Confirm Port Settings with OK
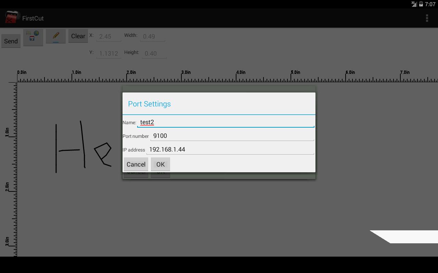The image size is (438, 273). coord(160,164)
